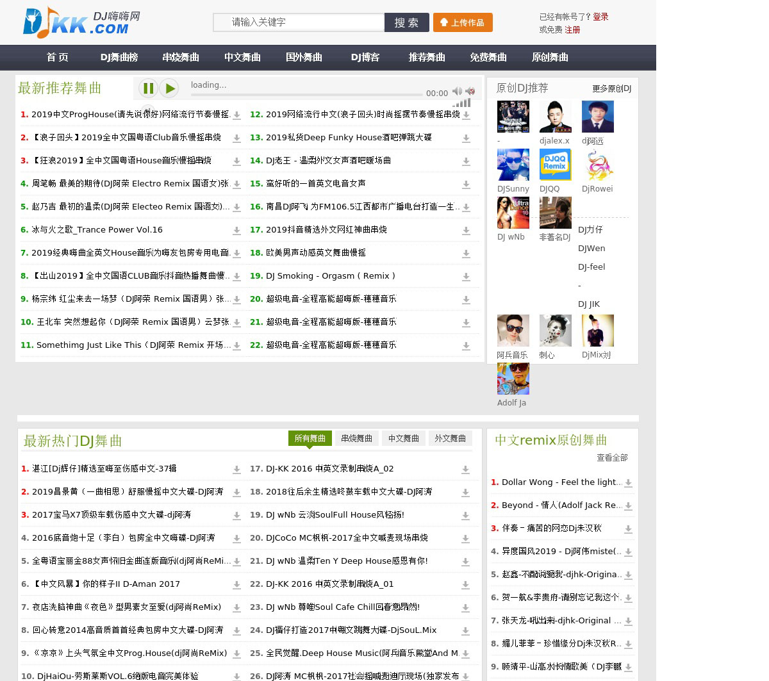Image resolution: width=769 pixels, height=681 pixels.
Task: Download song 4 周笔畅 最美的期待
Action: point(236,185)
